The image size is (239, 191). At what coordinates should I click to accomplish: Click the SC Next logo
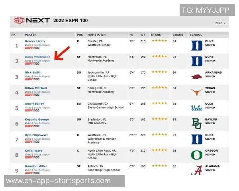tap(32, 20)
